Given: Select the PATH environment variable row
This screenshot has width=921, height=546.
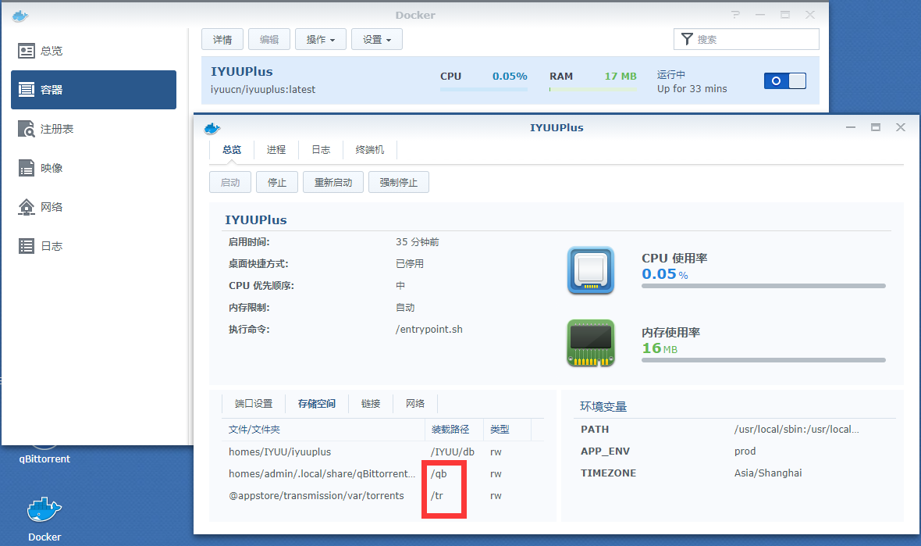Looking at the screenshot, I should [734, 429].
